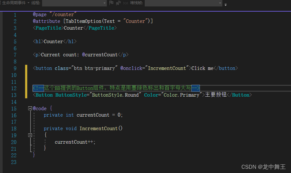
Task: Click the greyed-out toolbar icon just left of 堆栈帧
Action: click(126, 3)
